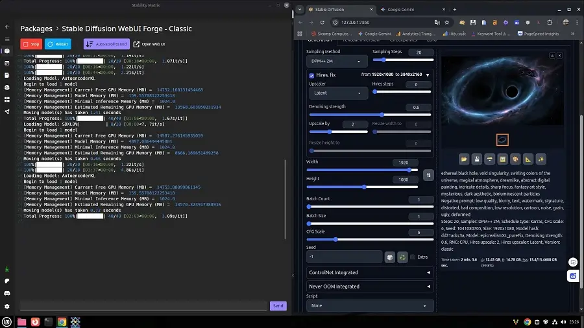Open the Chrome icon in the taskbar
The height and width of the screenshot is (328, 584).
point(62,322)
